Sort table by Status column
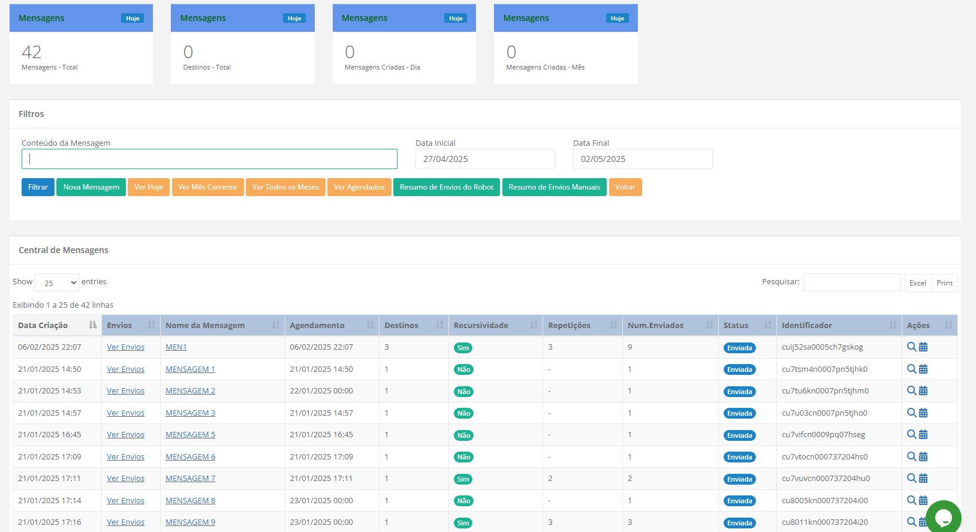976x532 pixels. pos(747,325)
